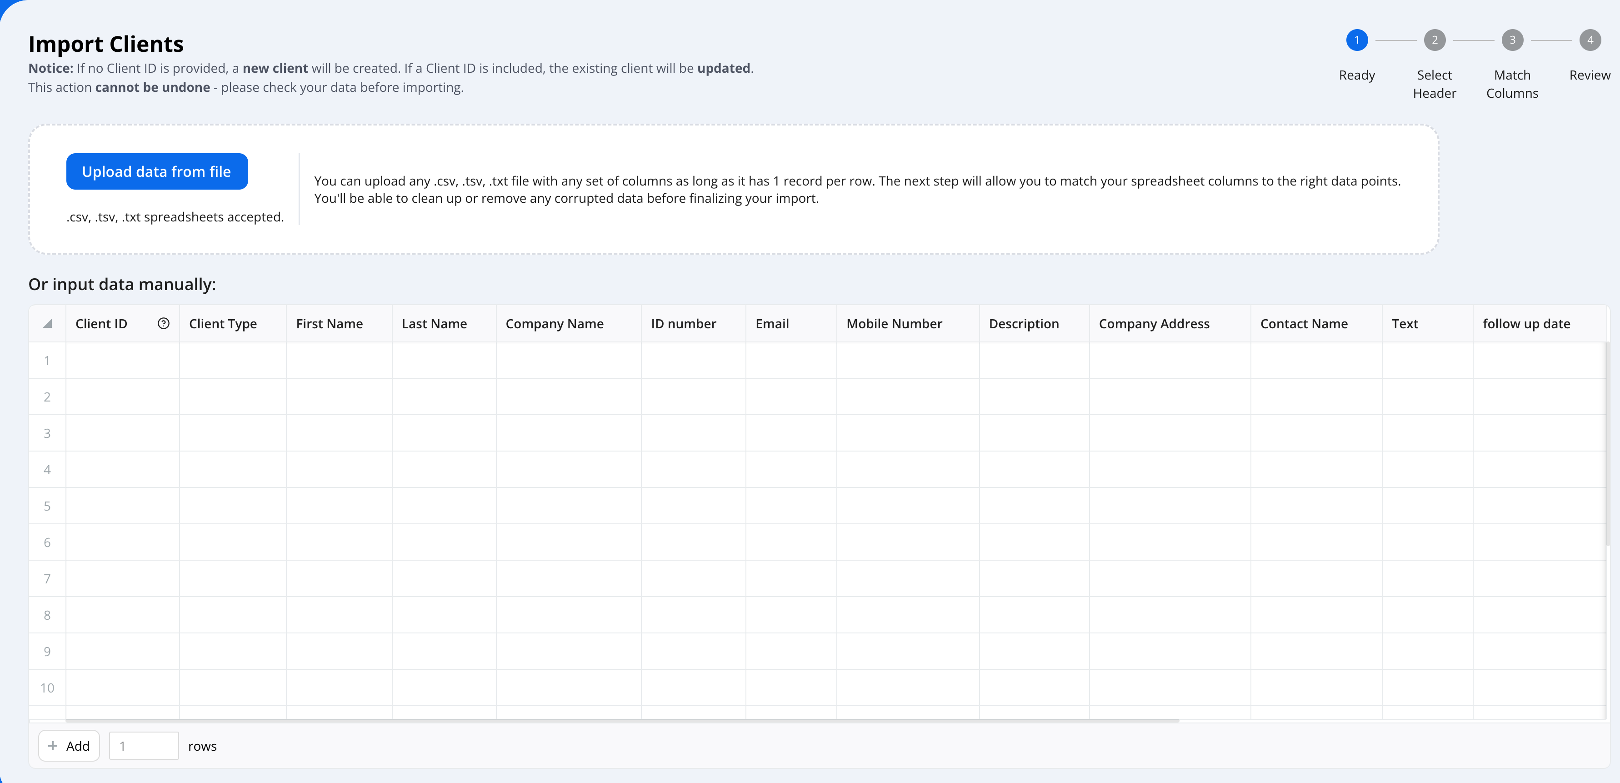Click the Email column header
Viewport: 1620px width, 783px height.
pyautogui.click(x=791, y=324)
